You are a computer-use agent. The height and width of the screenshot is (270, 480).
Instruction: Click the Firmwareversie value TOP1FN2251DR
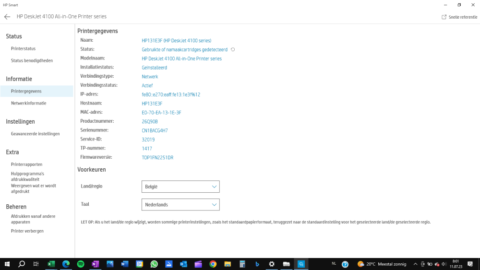pyautogui.click(x=157, y=157)
